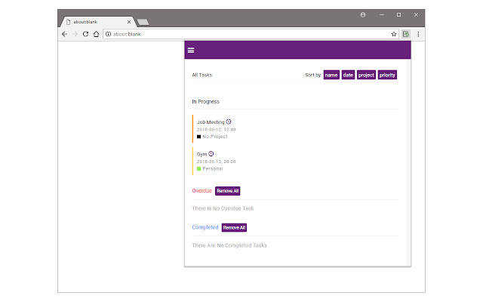483x302 pixels.
Task: Click the clock icon next to Job Meeting
Action: (x=228, y=122)
